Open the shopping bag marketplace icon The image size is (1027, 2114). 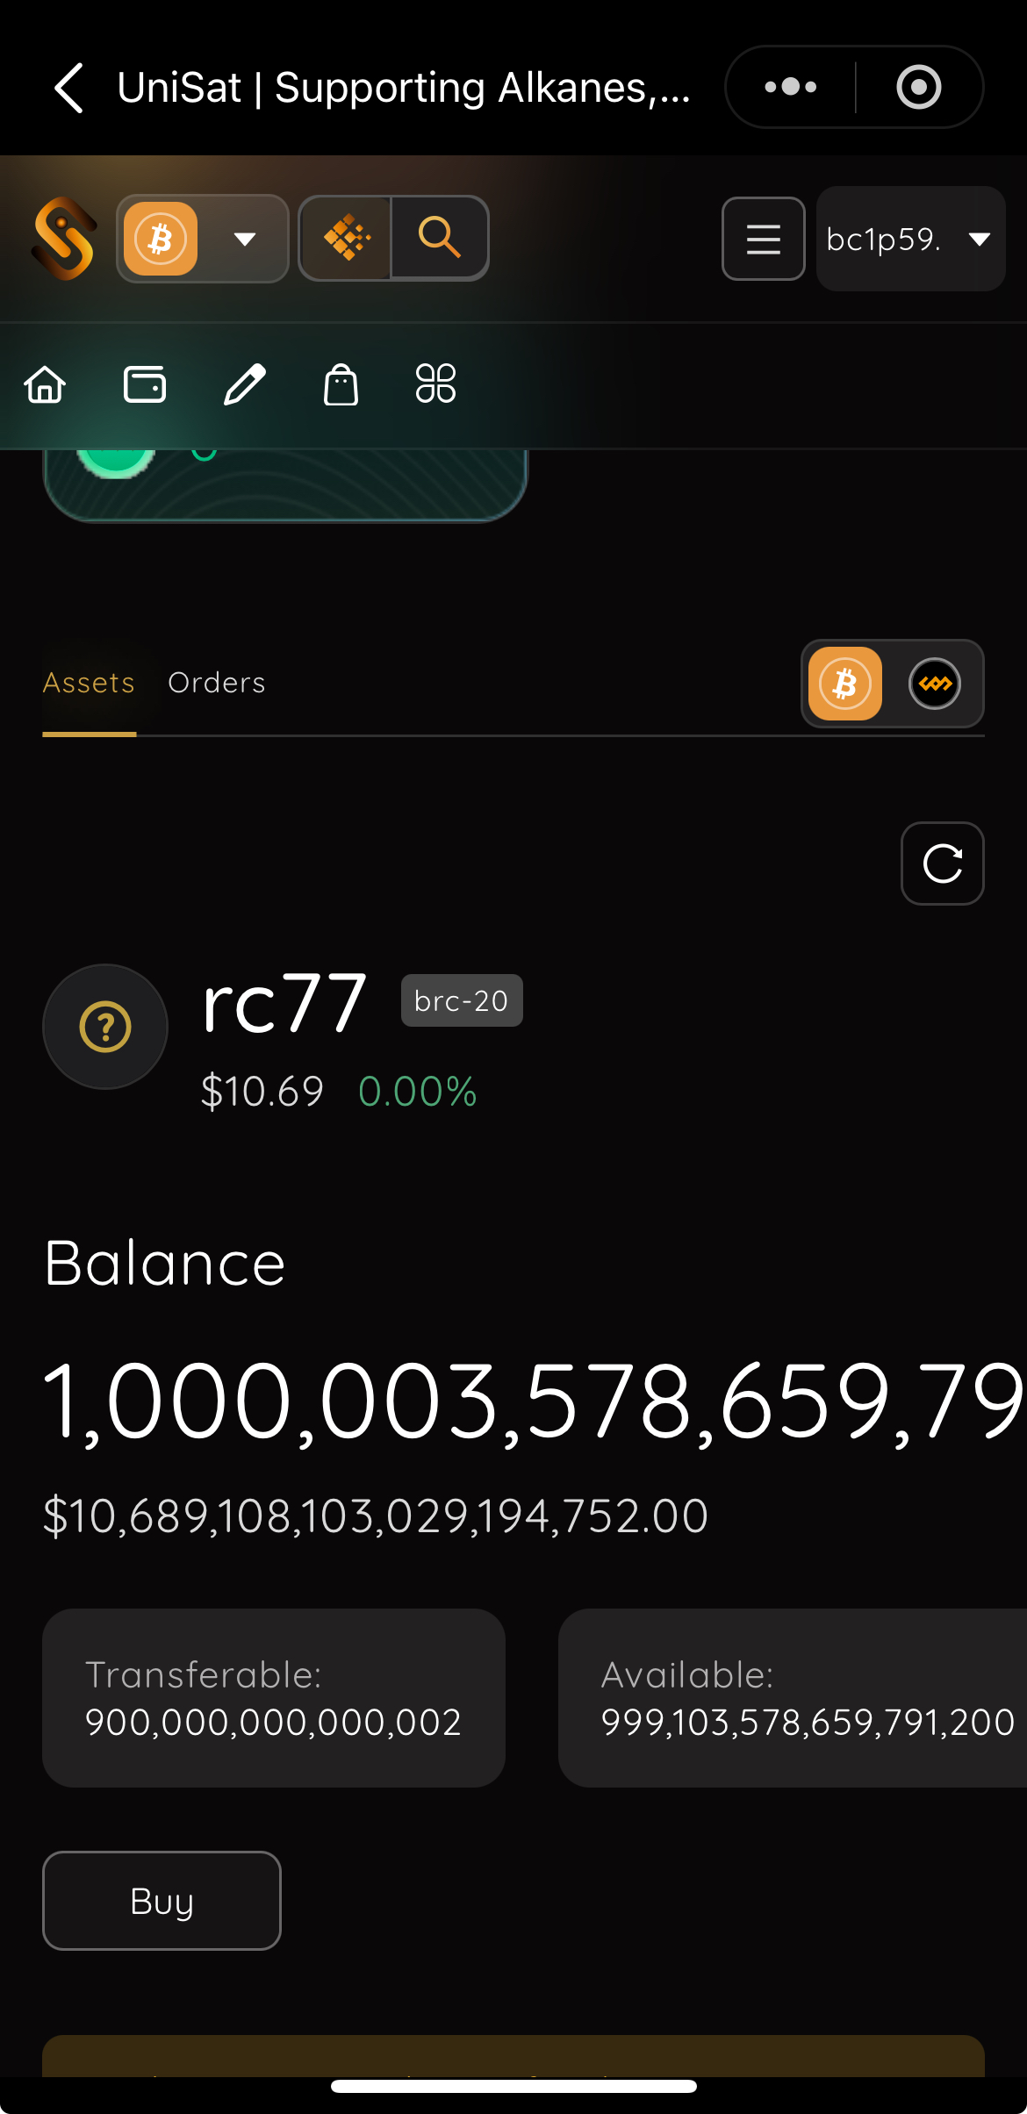point(341,384)
